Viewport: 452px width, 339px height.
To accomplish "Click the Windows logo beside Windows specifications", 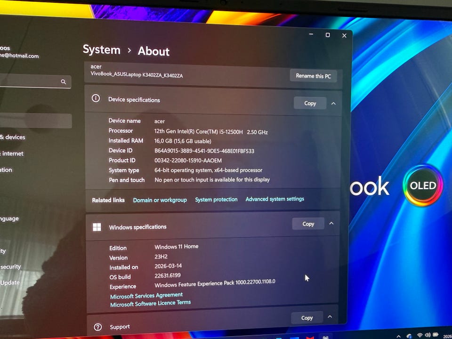I will (x=97, y=227).
